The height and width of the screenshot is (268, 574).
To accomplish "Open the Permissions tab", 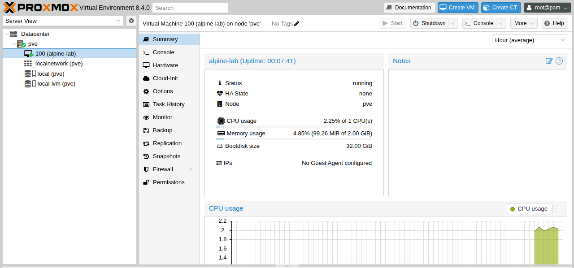I will (170, 182).
